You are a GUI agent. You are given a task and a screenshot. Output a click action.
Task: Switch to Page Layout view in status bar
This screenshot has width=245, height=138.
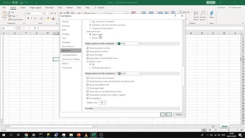coord(210,130)
